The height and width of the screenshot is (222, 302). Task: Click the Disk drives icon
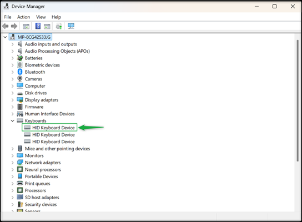pyautogui.click(x=20, y=93)
